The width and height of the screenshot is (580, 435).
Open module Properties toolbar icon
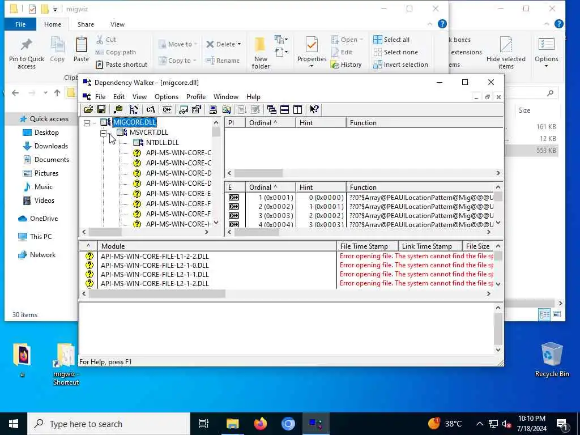point(197,109)
